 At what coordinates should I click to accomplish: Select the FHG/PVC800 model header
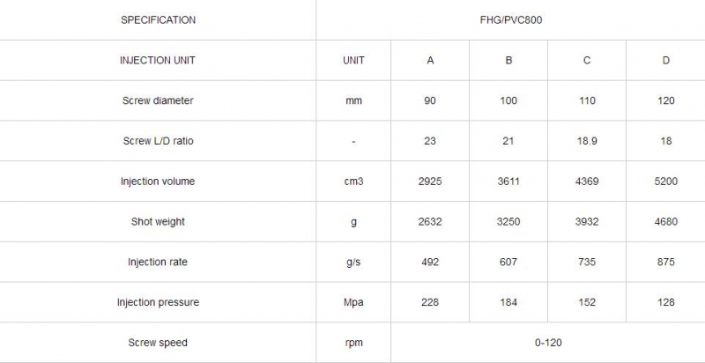[511, 20]
